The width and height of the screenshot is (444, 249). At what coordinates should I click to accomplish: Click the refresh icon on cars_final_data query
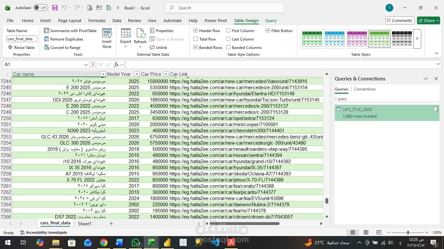[436, 109]
